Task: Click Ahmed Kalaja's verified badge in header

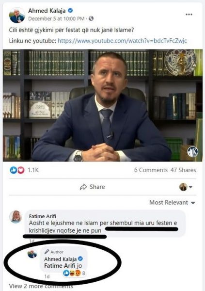Action: coord(70,11)
